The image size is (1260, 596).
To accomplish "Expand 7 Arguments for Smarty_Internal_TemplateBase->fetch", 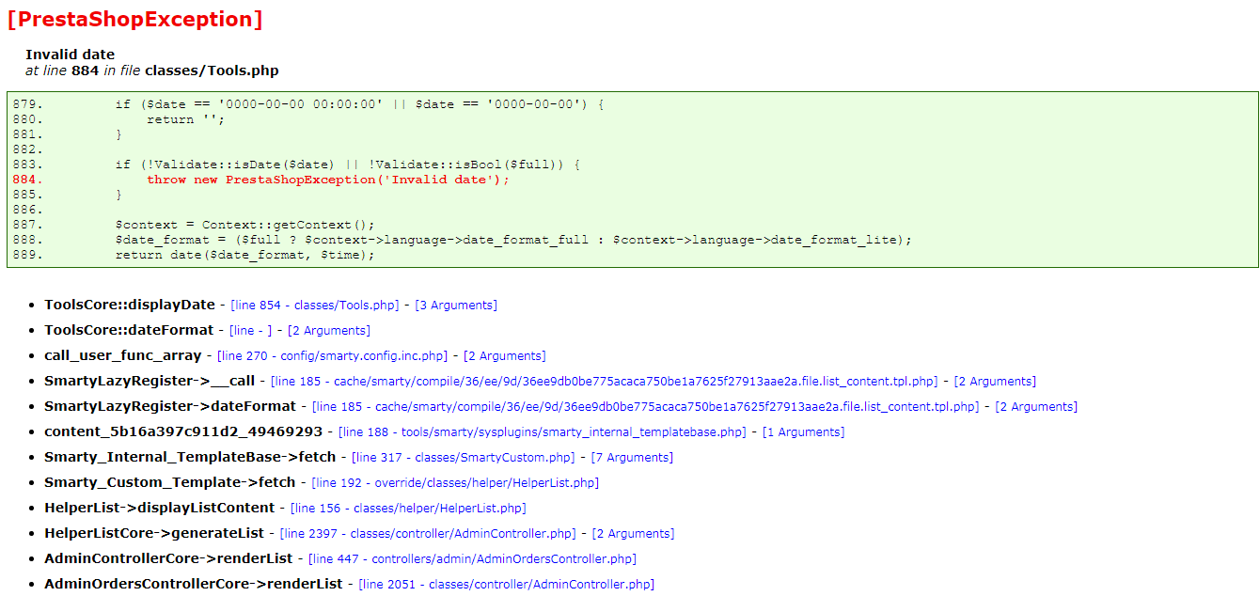I will [x=632, y=458].
